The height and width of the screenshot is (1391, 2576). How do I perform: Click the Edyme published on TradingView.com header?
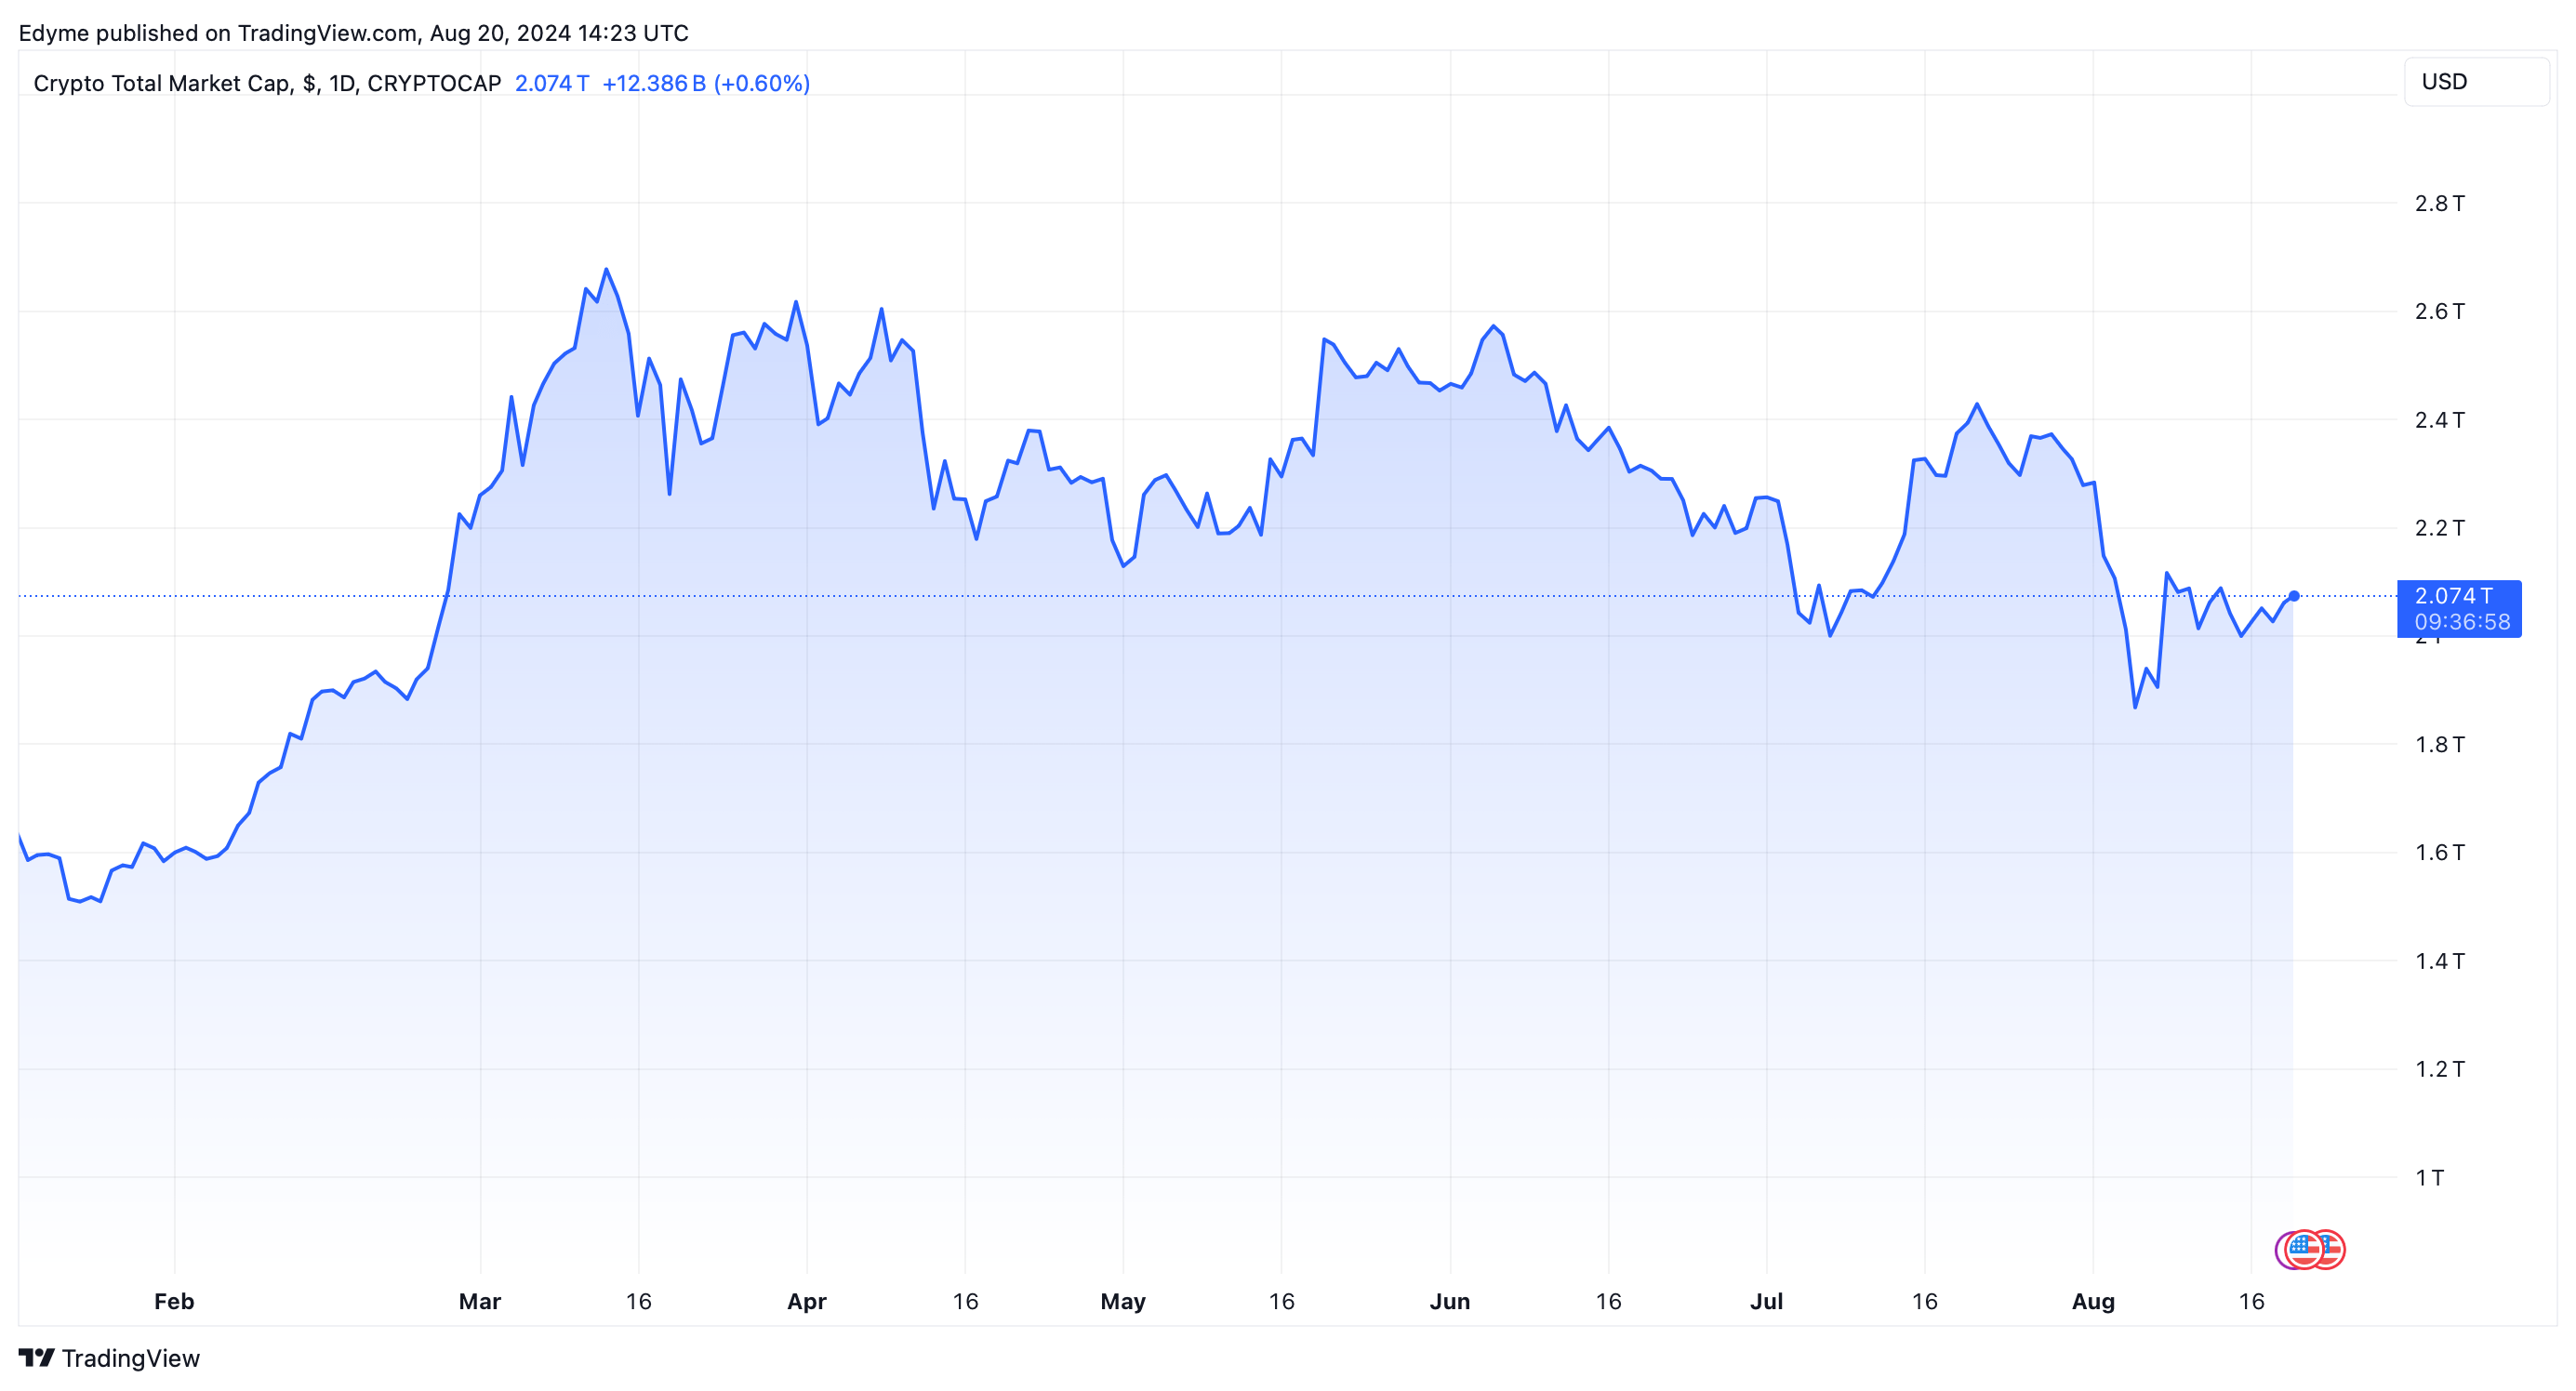pyautogui.click(x=354, y=33)
